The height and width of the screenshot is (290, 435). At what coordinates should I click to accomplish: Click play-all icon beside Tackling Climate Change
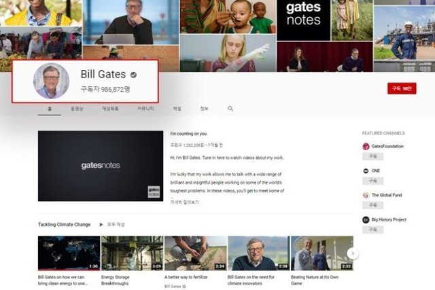(x=101, y=224)
